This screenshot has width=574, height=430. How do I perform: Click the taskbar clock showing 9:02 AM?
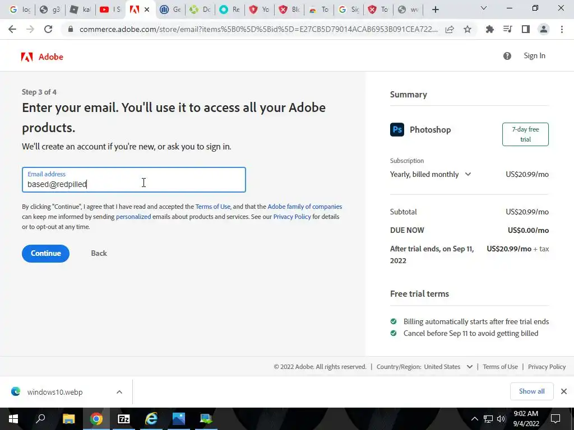pyautogui.click(x=526, y=419)
